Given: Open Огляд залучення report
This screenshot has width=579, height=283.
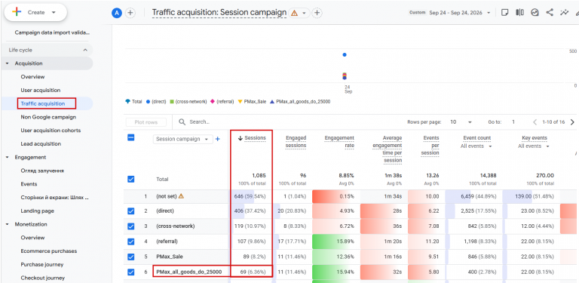Looking at the screenshot, I should [x=42, y=171].
